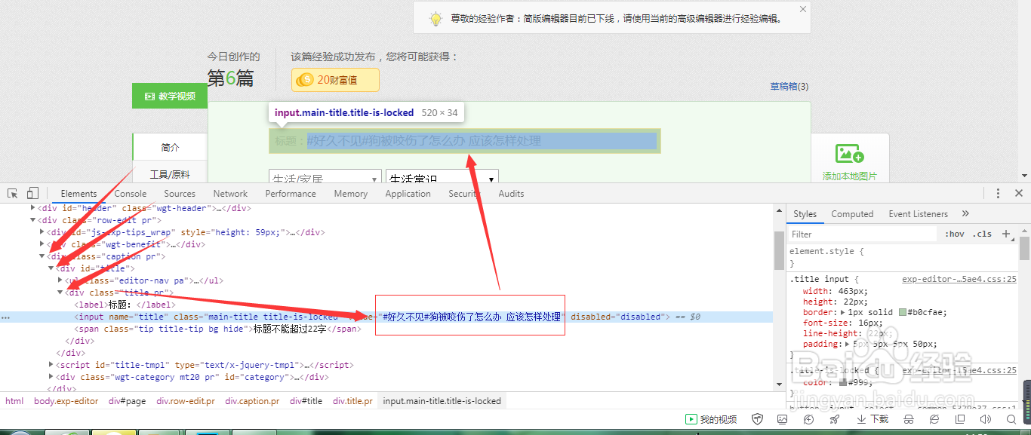Click the div.caption.pr breadcrumb
This screenshot has width=1031, height=435.
tap(252, 401)
